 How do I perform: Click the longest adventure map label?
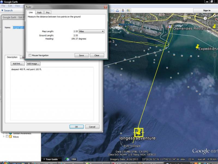coord(138,138)
